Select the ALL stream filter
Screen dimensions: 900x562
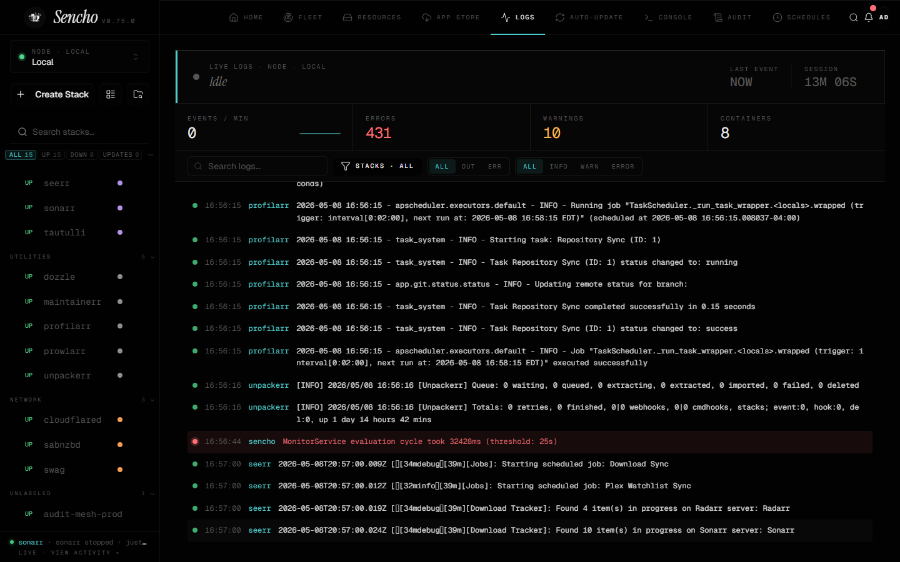pyautogui.click(x=442, y=167)
